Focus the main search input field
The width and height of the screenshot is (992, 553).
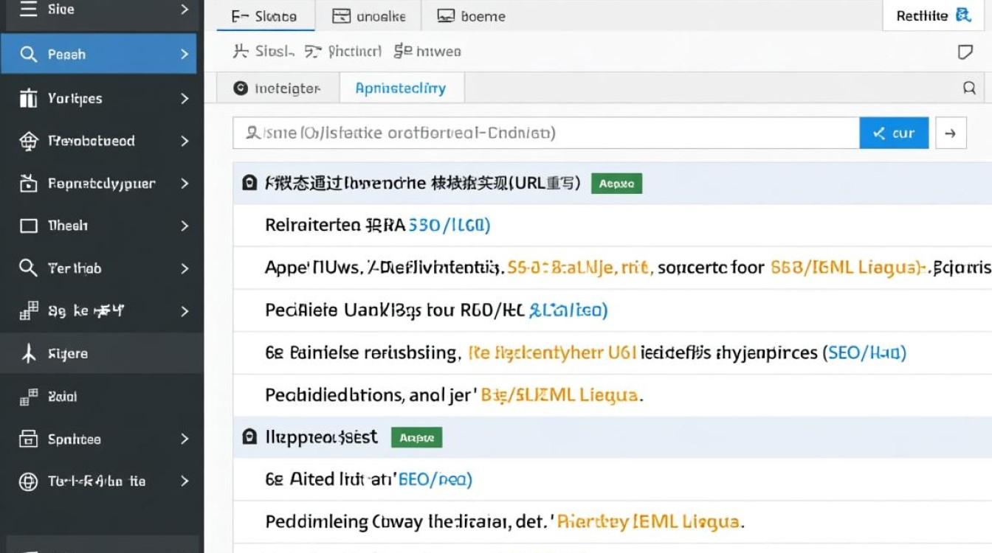546,133
